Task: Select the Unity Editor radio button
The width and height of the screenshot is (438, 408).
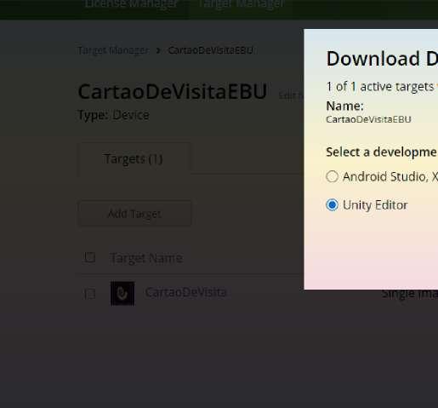Action: click(x=332, y=204)
